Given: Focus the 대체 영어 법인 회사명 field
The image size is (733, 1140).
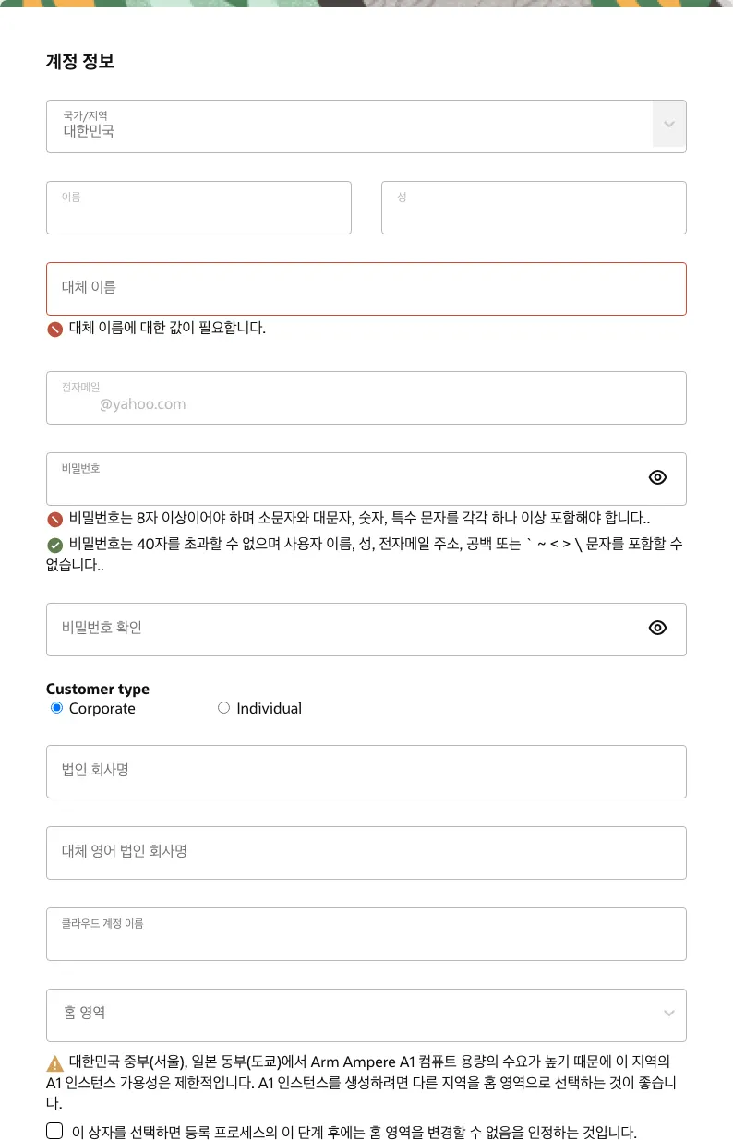Looking at the screenshot, I should click(x=366, y=853).
